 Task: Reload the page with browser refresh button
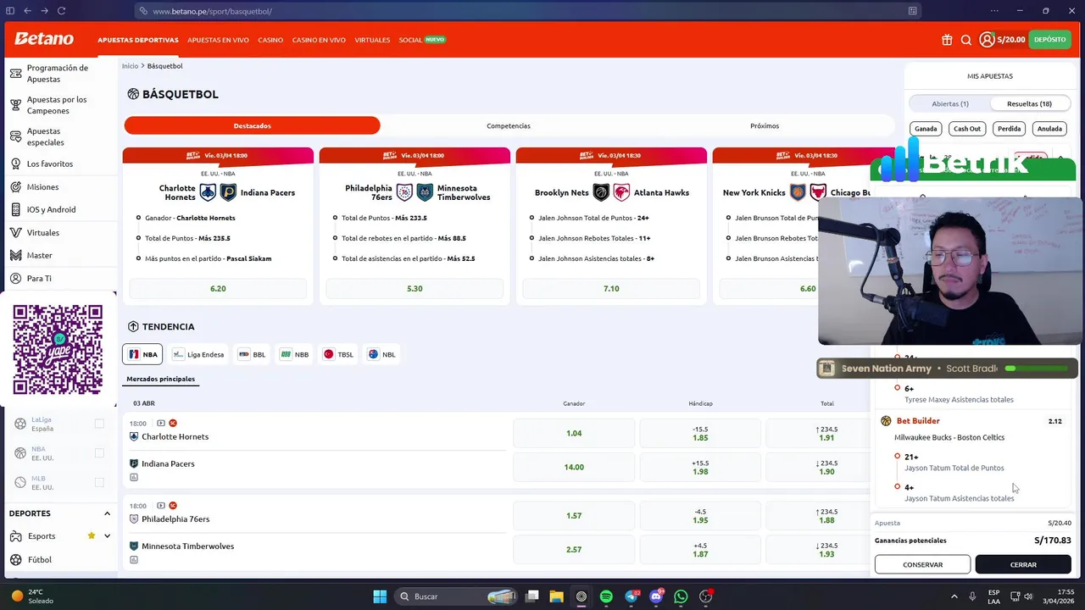(61, 11)
